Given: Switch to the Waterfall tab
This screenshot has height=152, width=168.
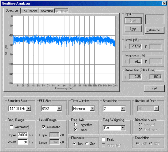Looking at the screenshot, I should [47, 11].
